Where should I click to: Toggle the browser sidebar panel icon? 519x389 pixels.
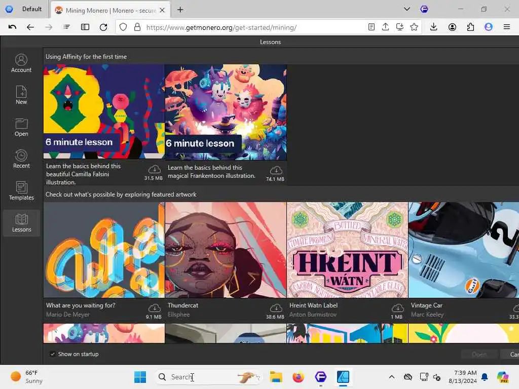click(x=85, y=27)
